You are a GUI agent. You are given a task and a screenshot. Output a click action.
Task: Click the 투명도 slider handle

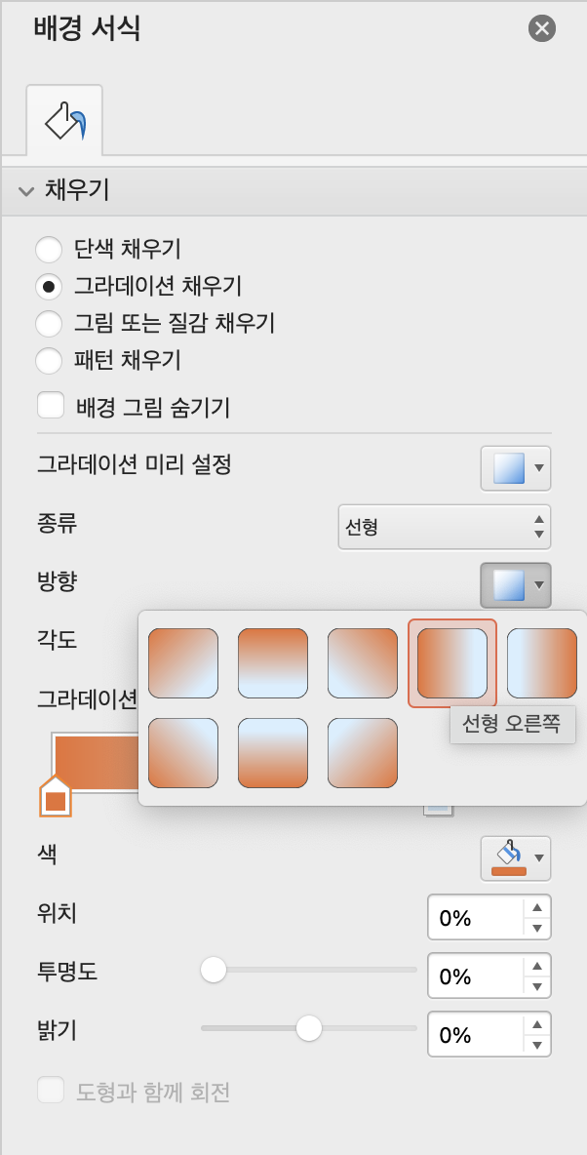(214, 970)
